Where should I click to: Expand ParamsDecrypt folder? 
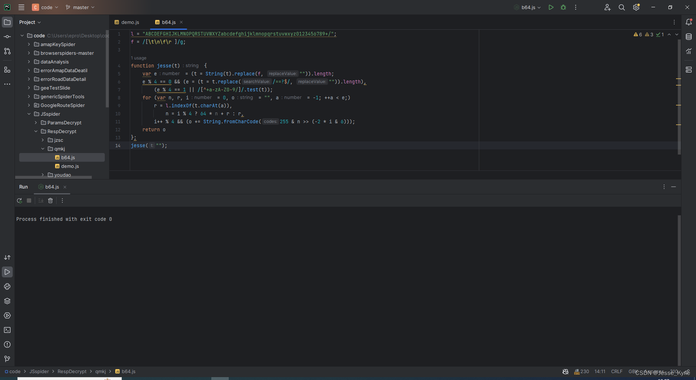click(x=36, y=123)
